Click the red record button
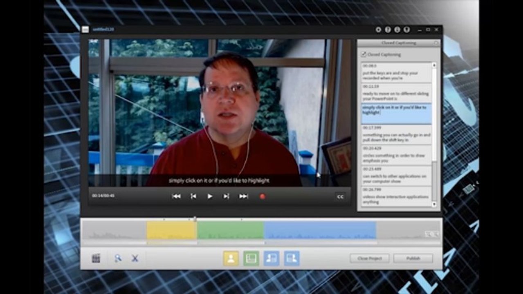The height and width of the screenshot is (294, 523). tap(262, 196)
